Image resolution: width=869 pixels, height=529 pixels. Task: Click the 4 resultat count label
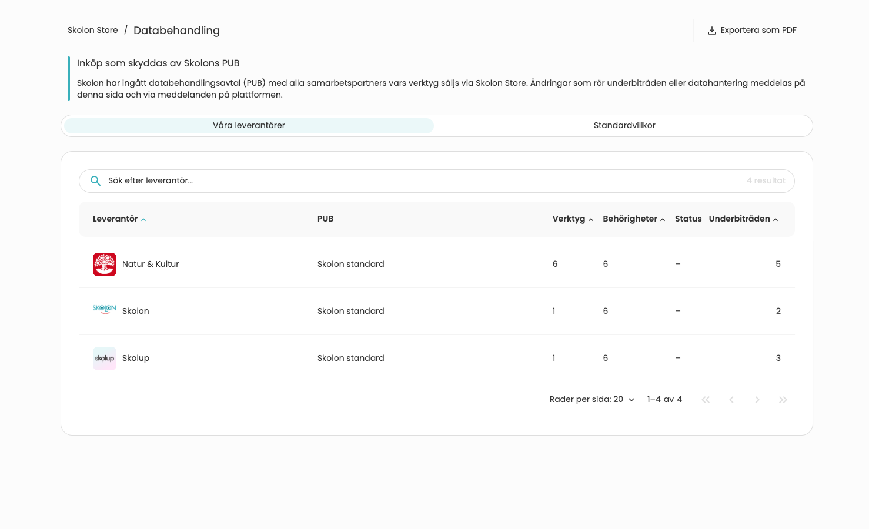766,180
